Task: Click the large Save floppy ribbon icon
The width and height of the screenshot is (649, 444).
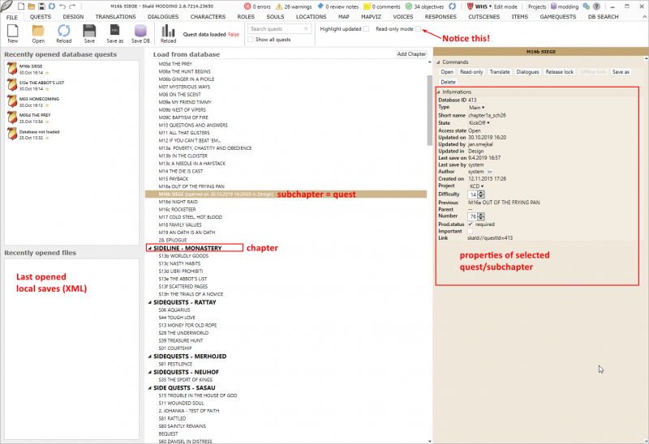Action: [x=89, y=31]
